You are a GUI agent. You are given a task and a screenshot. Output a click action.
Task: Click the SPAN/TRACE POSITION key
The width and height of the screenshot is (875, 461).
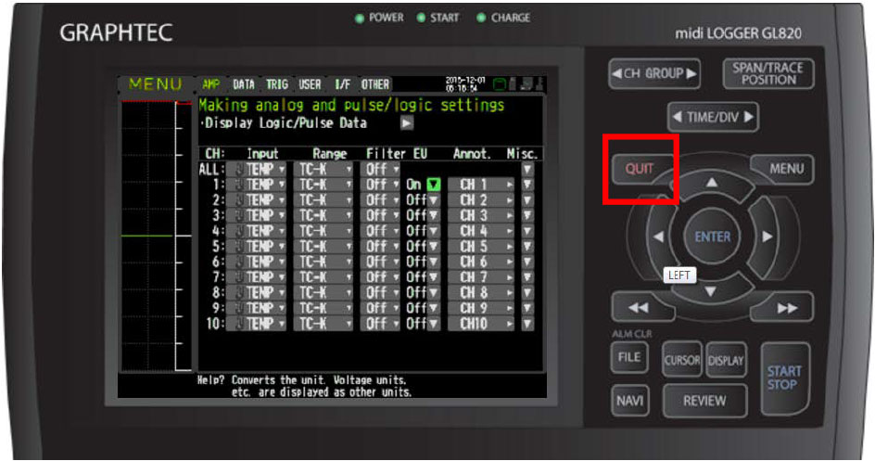(768, 73)
